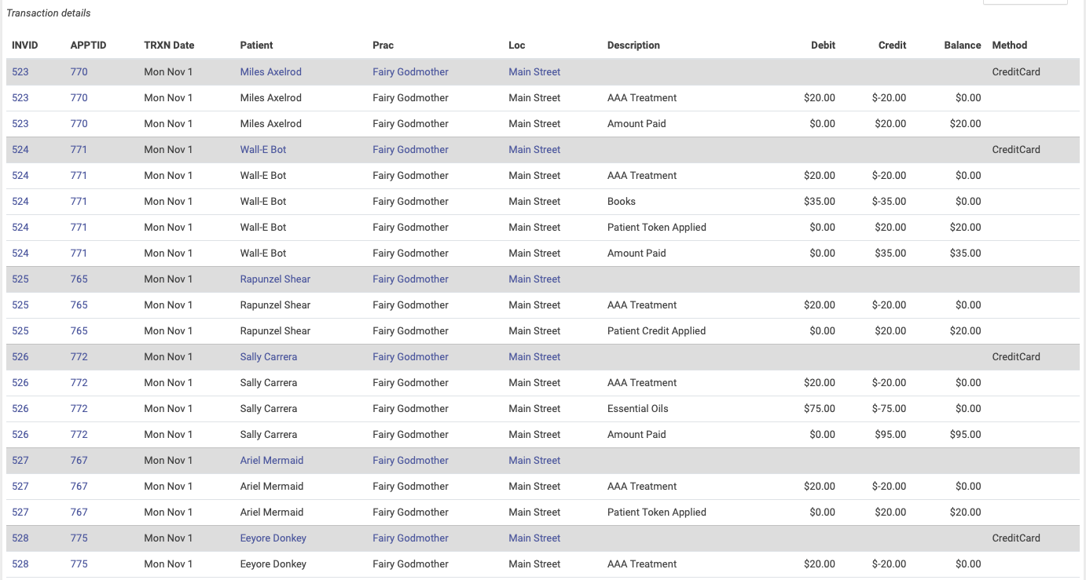Click the Patient column header
Image resolution: width=1086 pixels, height=580 pixels.
[x=257, y=45]
